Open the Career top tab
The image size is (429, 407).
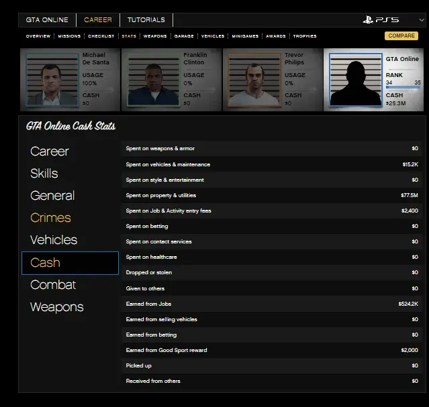(98, 20)
